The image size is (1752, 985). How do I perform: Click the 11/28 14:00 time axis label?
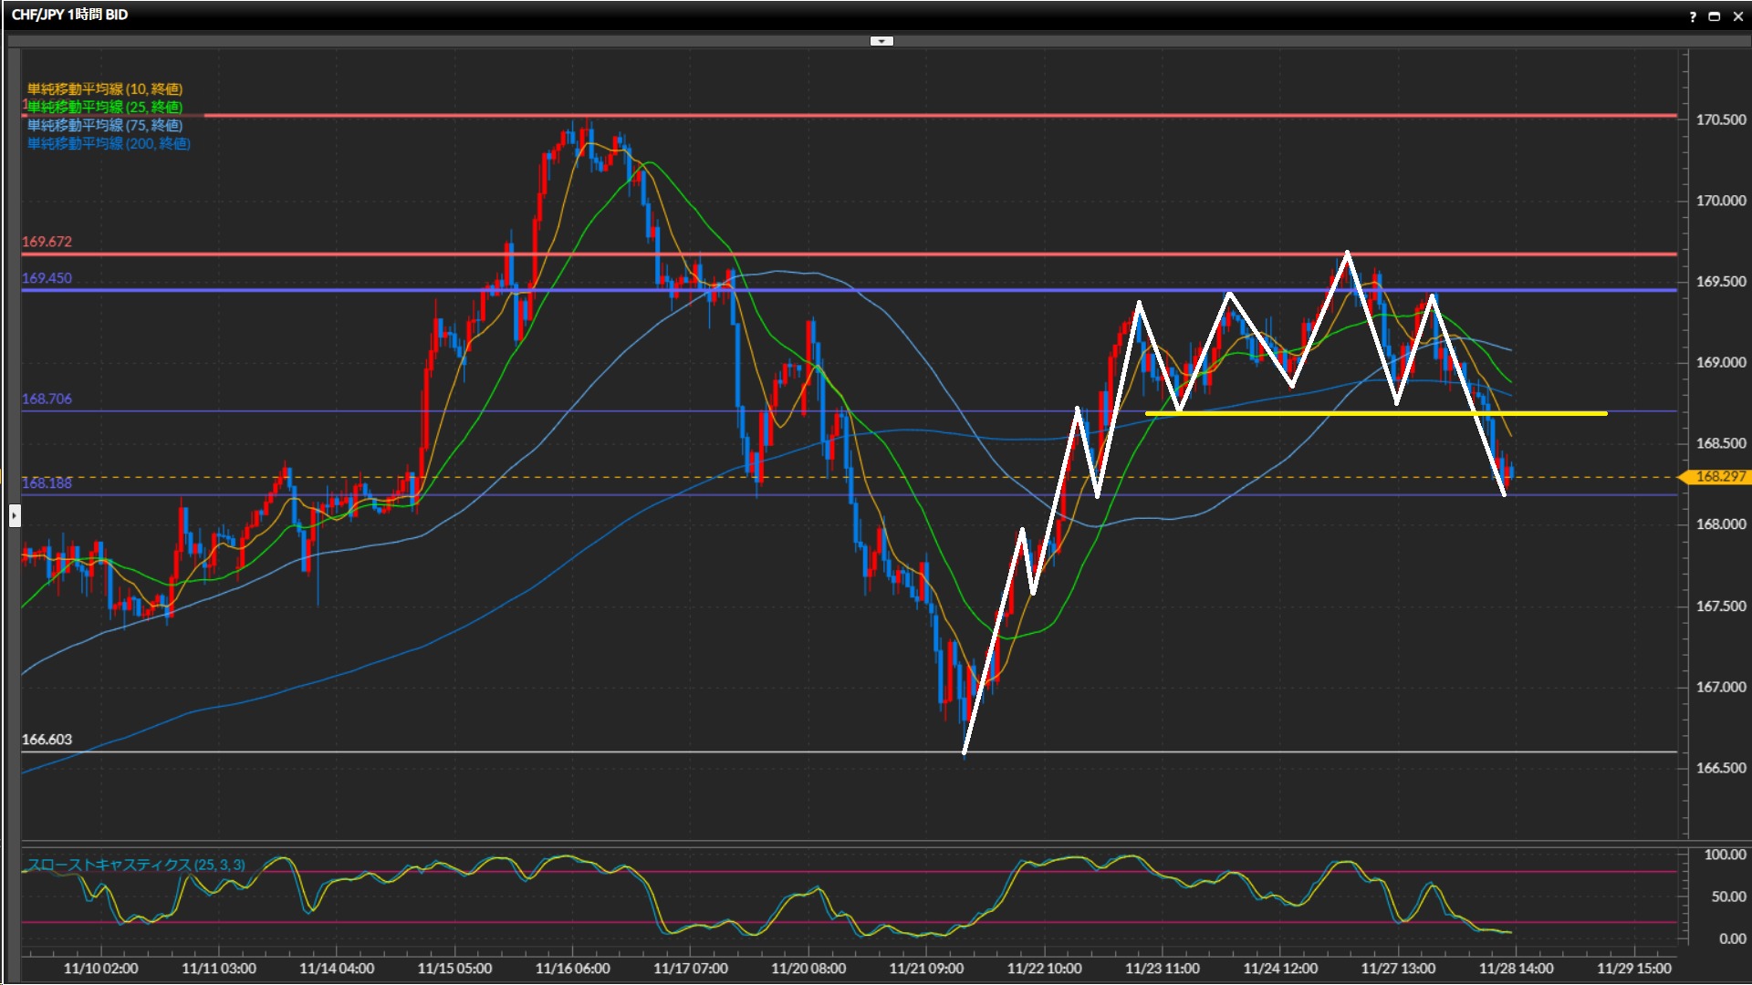[1516, 968]
